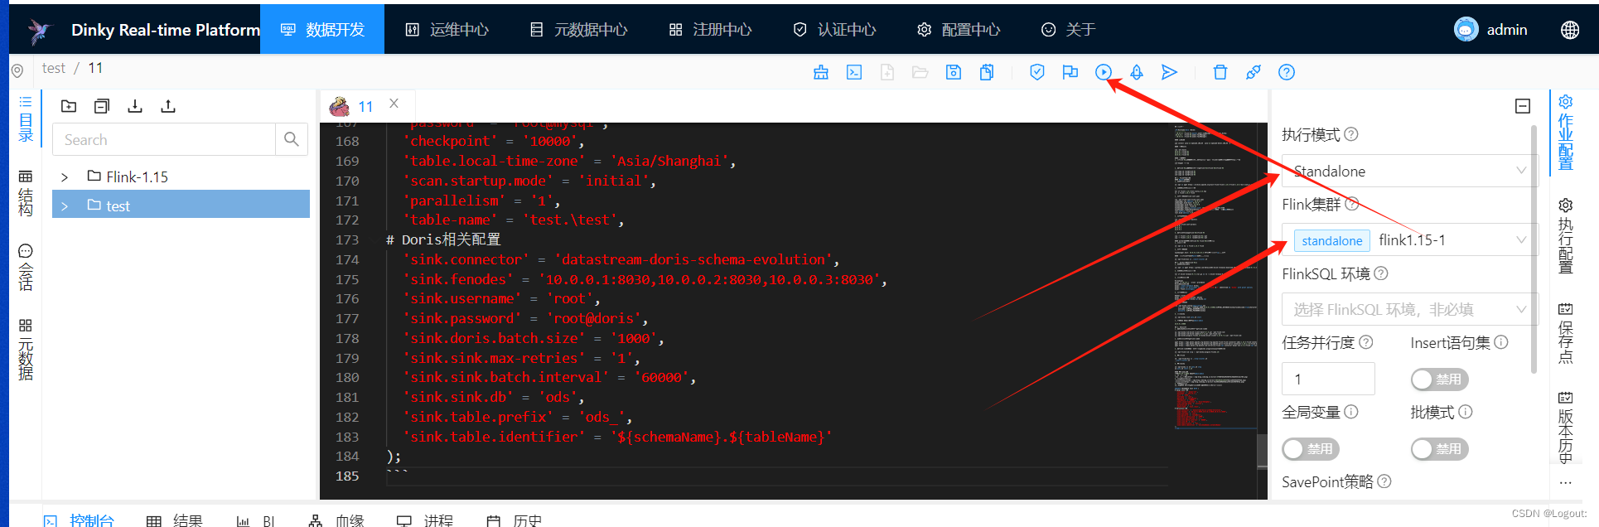The image size is (1599, 527).
Task: Open the 元数据中心 menu
Action: click(x=578, y=30)
